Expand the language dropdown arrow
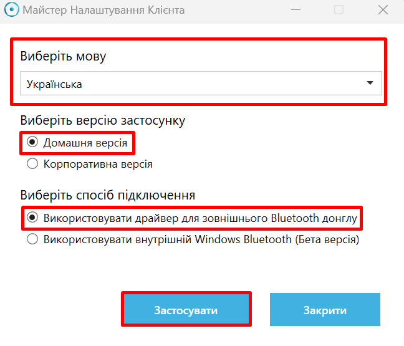Screen dimensions: 404x346 click(370, 83)
